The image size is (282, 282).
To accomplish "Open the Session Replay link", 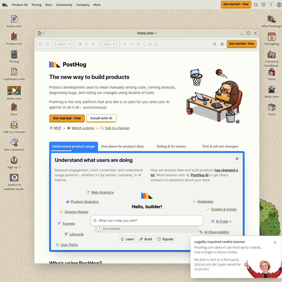I will (x=76, y=212).
